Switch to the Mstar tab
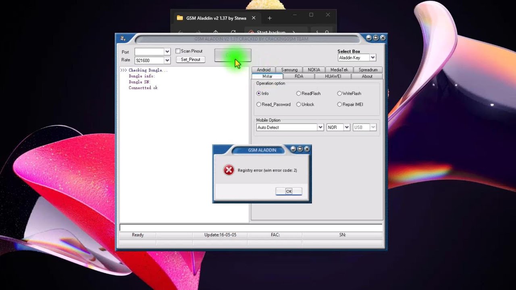 [267, 76]
